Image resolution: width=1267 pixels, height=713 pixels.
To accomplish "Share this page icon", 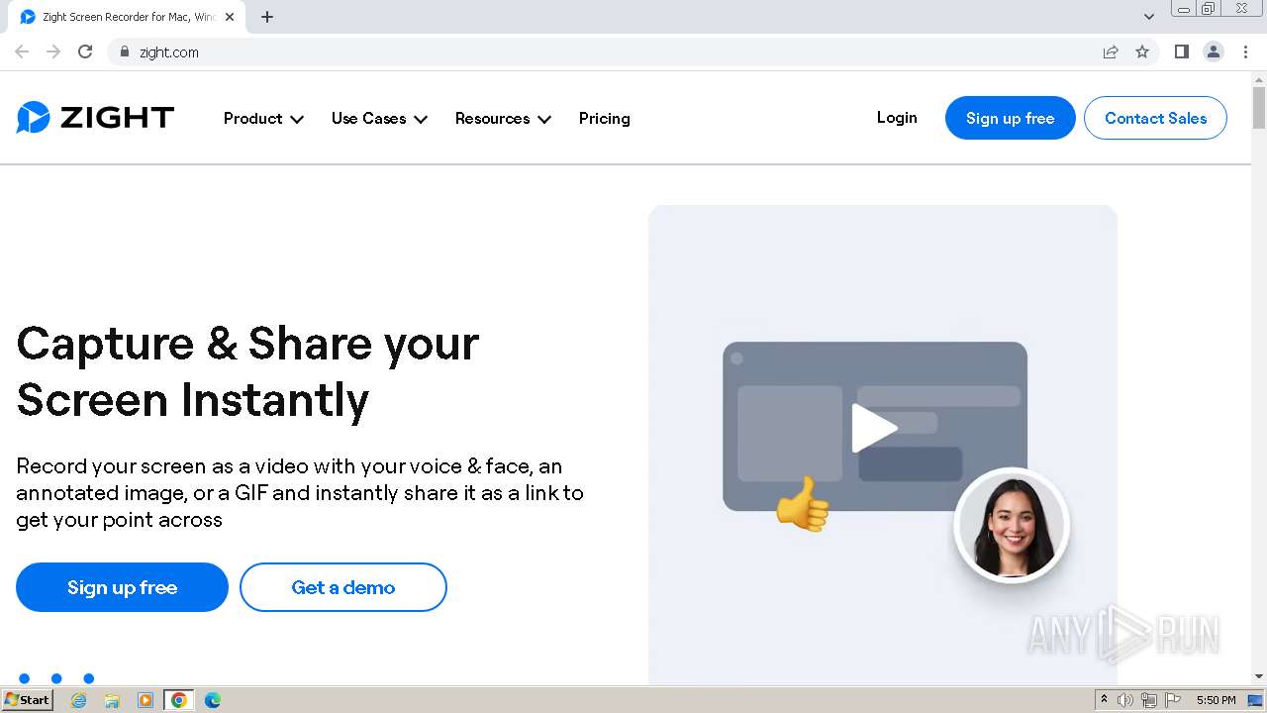I will pos(1111,51).
